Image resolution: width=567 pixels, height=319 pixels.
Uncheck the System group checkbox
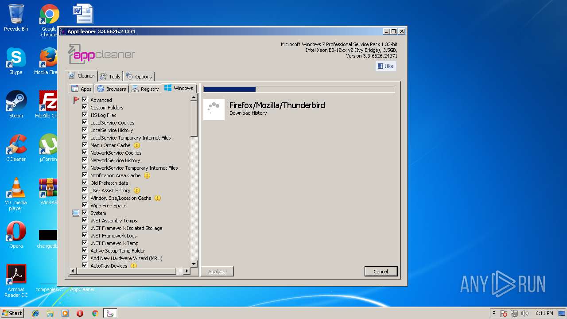click(x=85, y=213)
